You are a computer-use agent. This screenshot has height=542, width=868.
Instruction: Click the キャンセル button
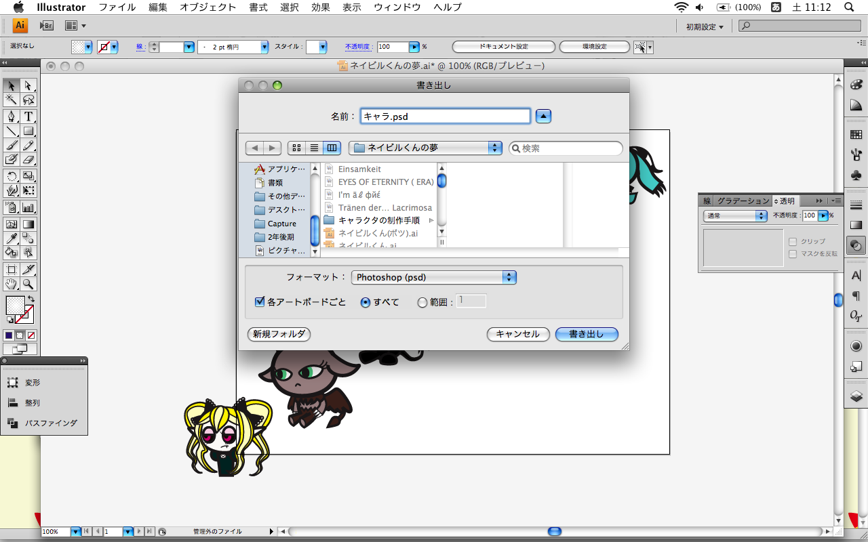click(518, 334)
